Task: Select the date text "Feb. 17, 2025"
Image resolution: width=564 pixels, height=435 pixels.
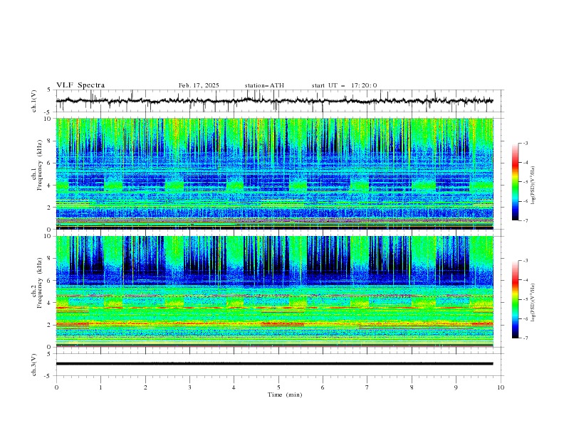Action: coord(199,85)
